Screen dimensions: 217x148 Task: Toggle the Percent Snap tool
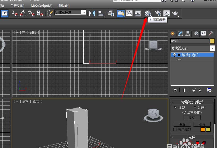point(31,13)
